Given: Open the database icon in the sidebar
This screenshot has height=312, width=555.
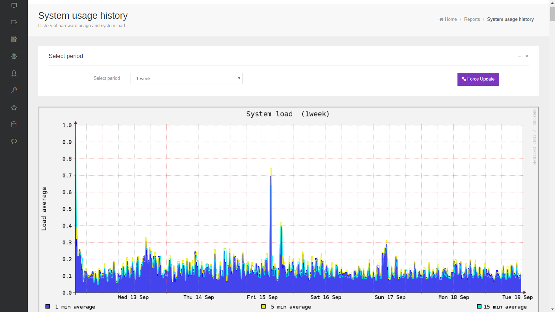Looking at the screenshot, I should 14,124.
